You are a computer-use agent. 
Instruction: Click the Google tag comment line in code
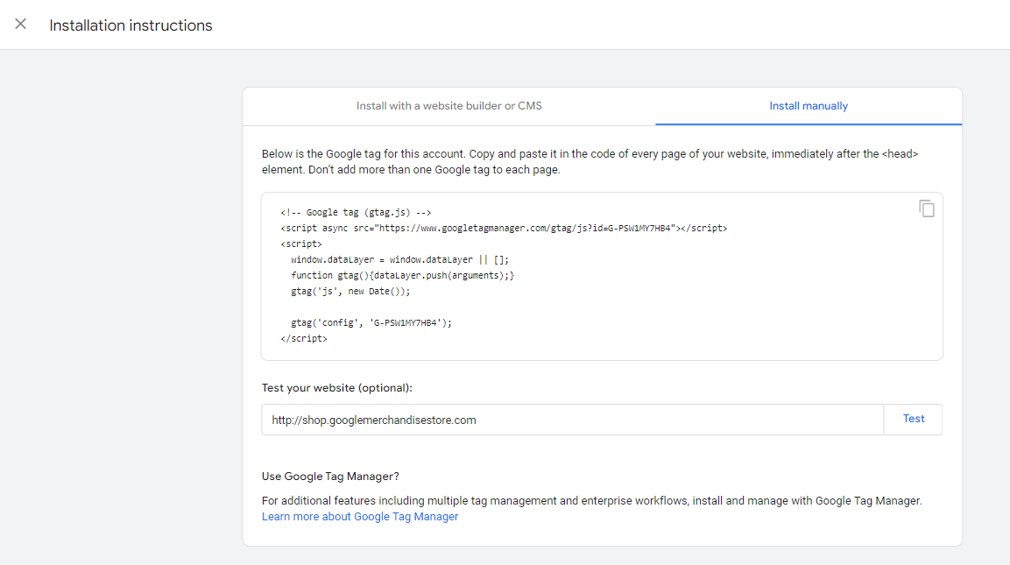click(x=357, y=213)
